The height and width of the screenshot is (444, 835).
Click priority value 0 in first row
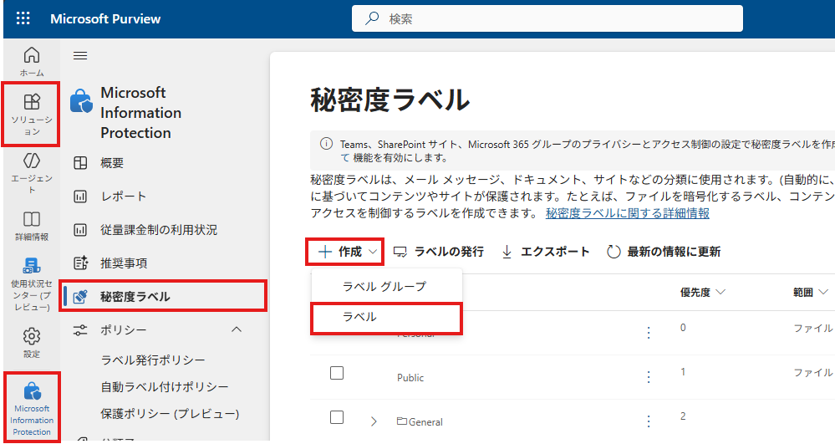683,327
